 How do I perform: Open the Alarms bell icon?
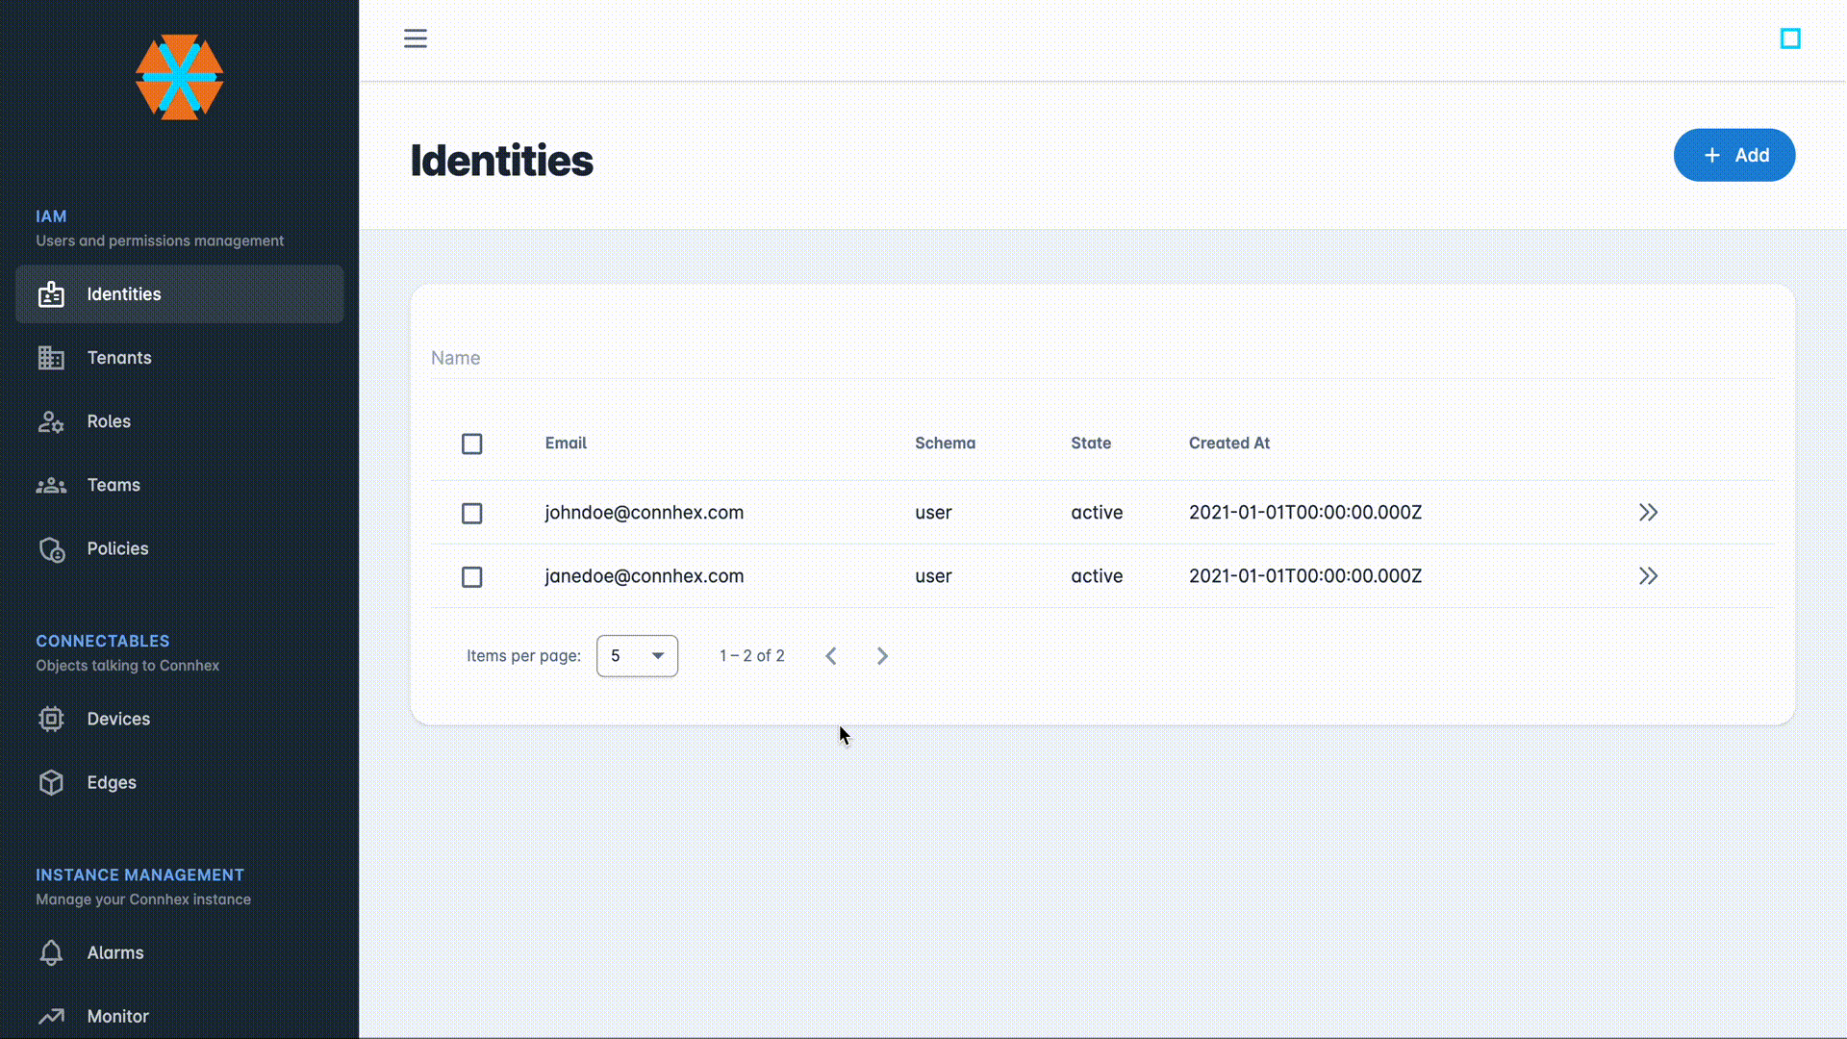(x=51, y=952)
